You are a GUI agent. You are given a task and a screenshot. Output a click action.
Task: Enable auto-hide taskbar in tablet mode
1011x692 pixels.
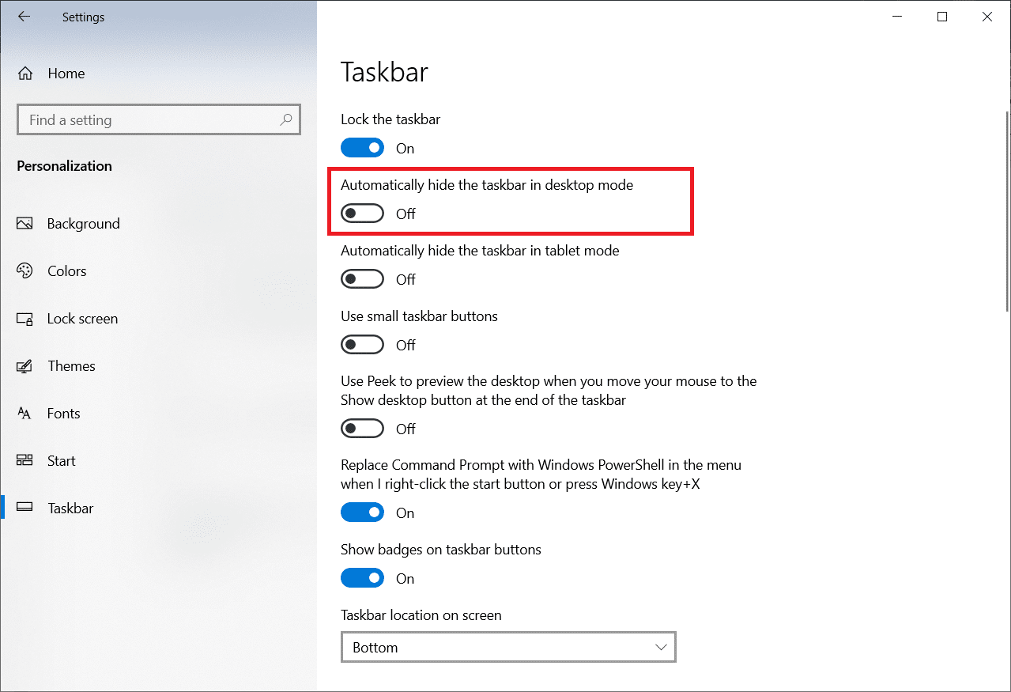pos(362,279)
